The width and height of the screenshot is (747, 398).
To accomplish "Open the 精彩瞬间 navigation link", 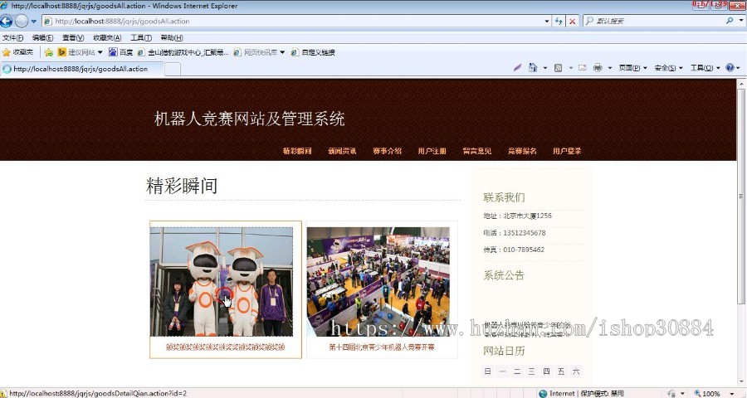I will (x=297, y=151).
